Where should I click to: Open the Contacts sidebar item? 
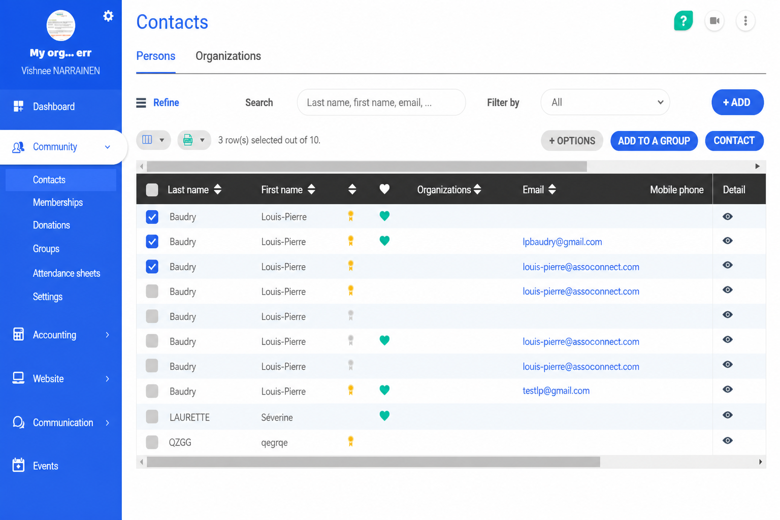[61, 180]
